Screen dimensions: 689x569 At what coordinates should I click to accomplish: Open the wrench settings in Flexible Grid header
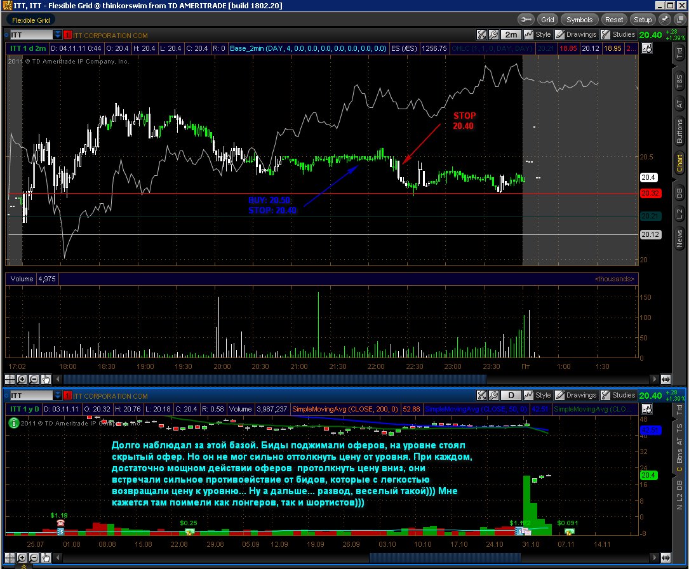(526, 20)
